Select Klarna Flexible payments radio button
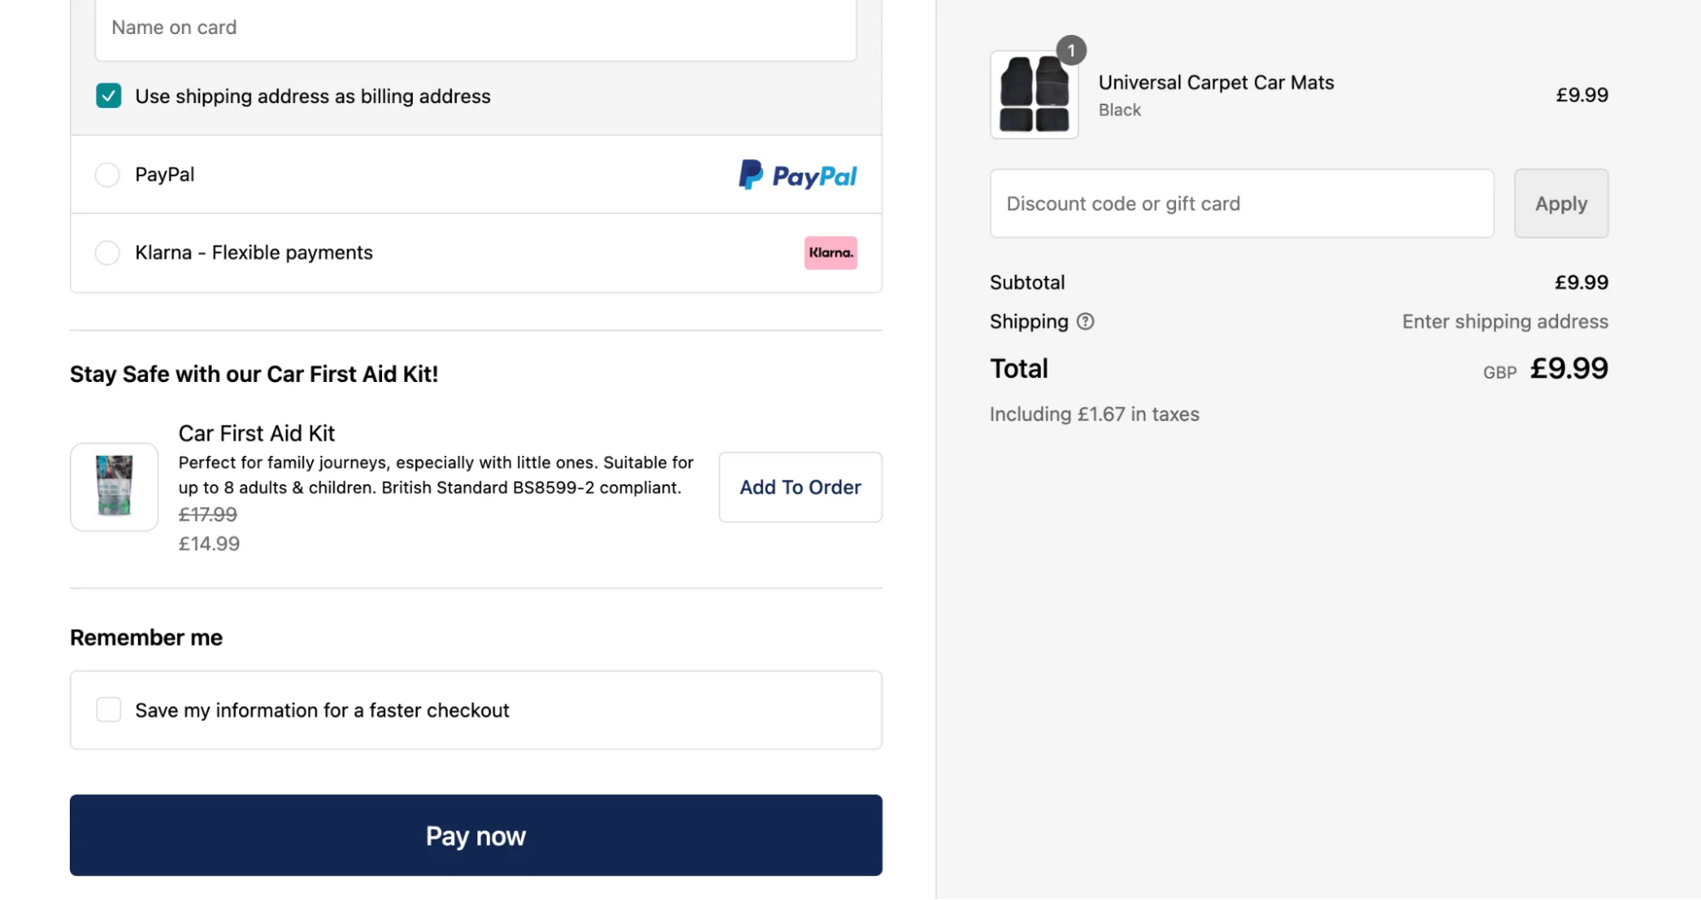This screenshot has height=900, width=1701. [107, 253]
